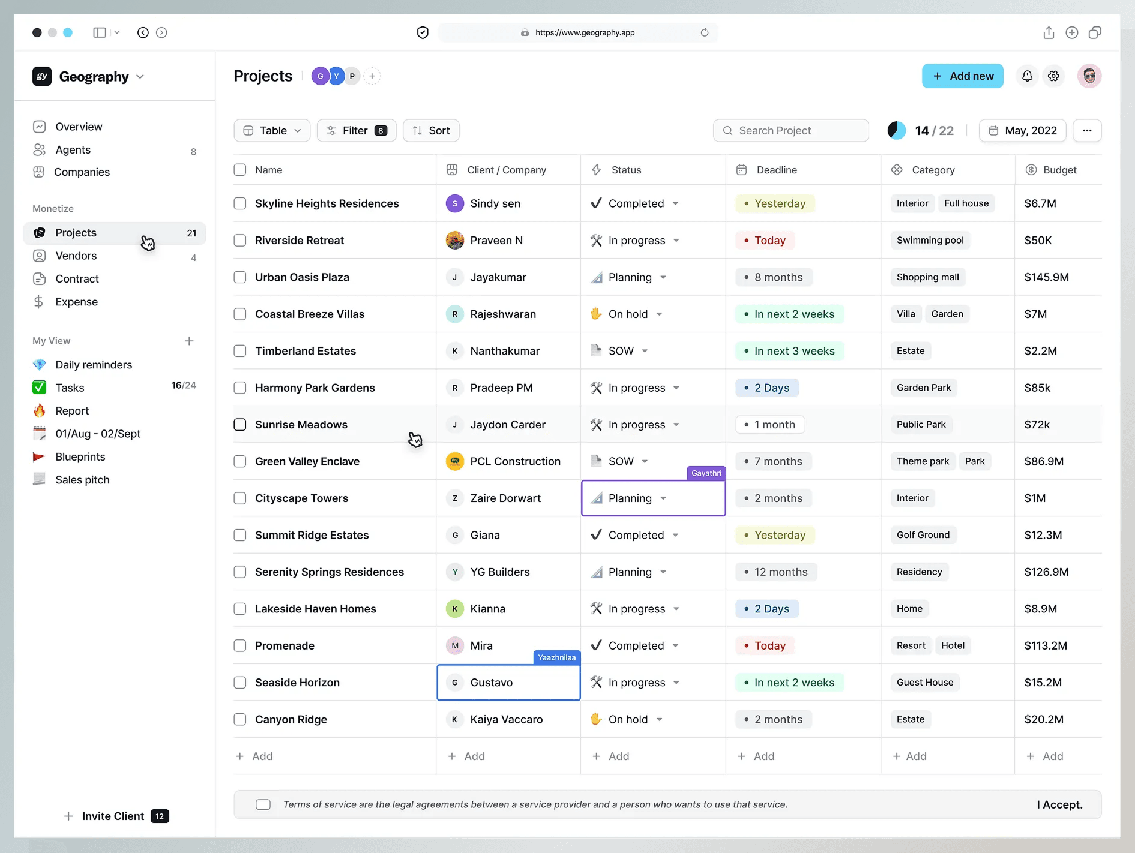
Task: Click the Search Project input field
Action: click(790, 130)
